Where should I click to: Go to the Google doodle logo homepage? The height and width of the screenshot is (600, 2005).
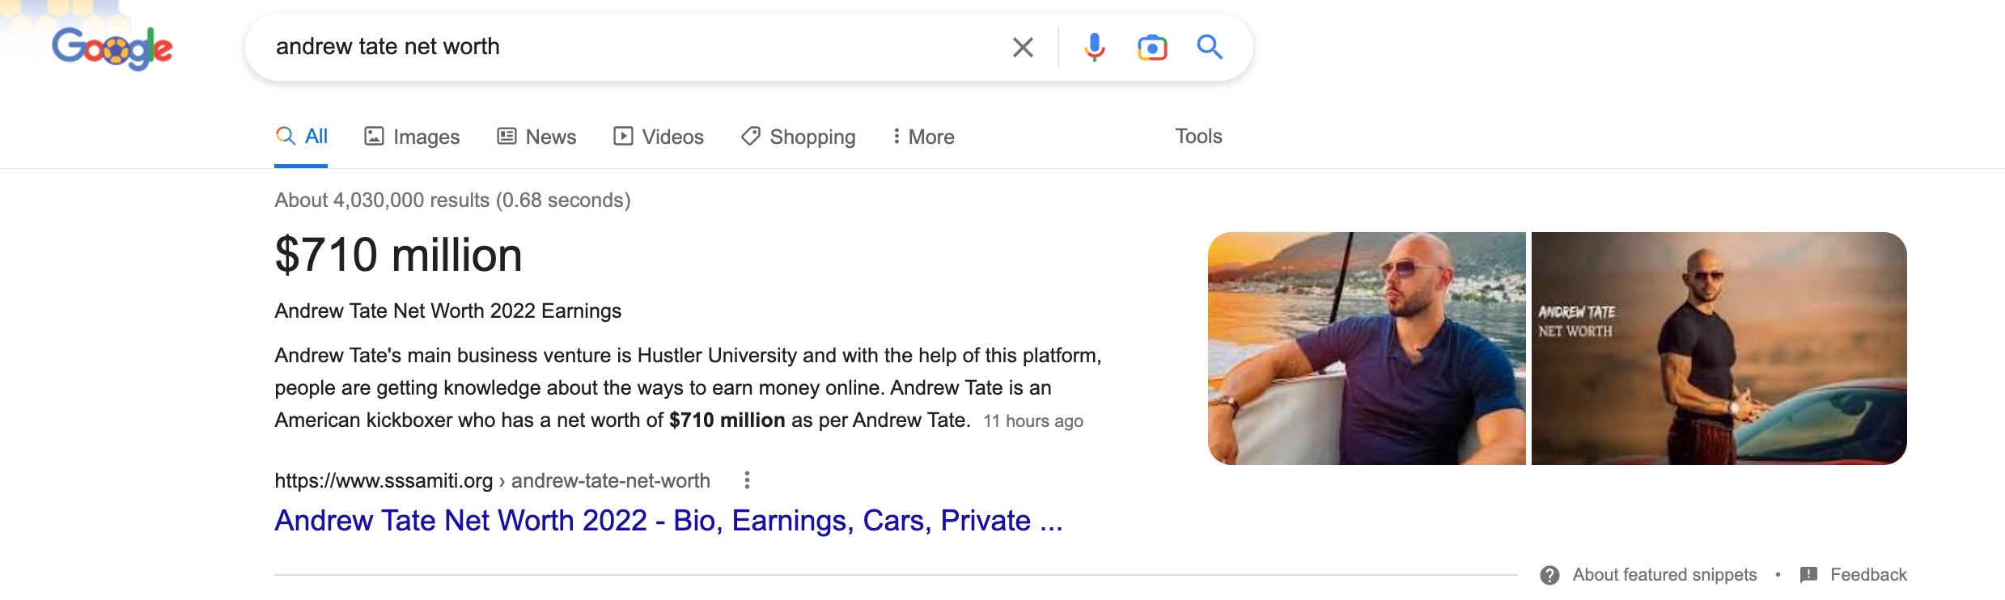[112, 48]
